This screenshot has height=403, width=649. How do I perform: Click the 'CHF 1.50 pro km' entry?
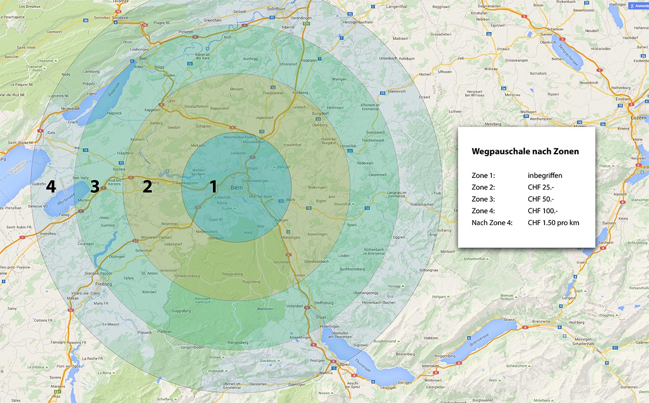pos(553,223)
